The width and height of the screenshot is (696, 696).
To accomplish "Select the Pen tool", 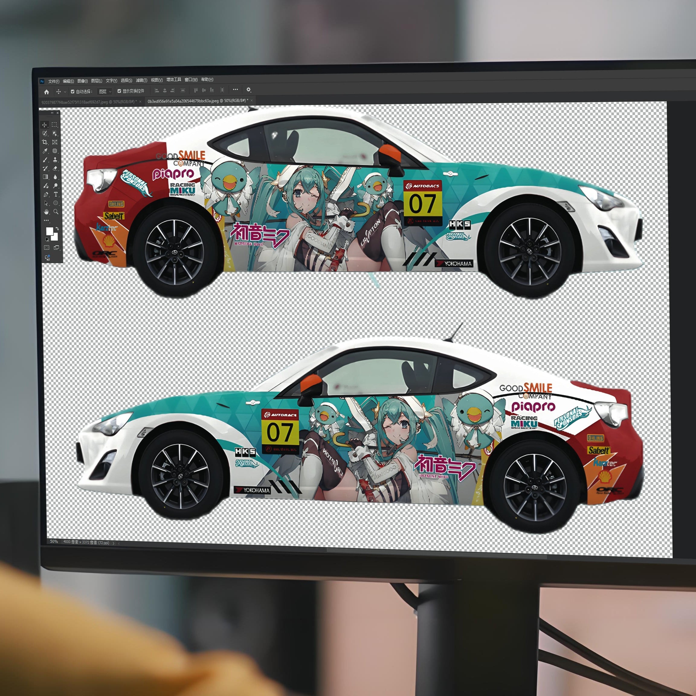I will pyautogui.click(x=46, y=195).
